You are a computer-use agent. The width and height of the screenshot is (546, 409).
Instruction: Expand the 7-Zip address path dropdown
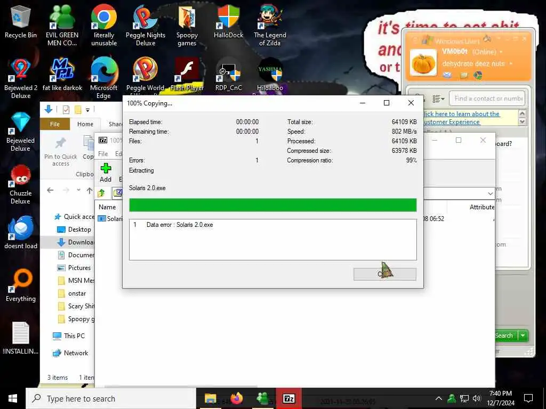(491, 194)
